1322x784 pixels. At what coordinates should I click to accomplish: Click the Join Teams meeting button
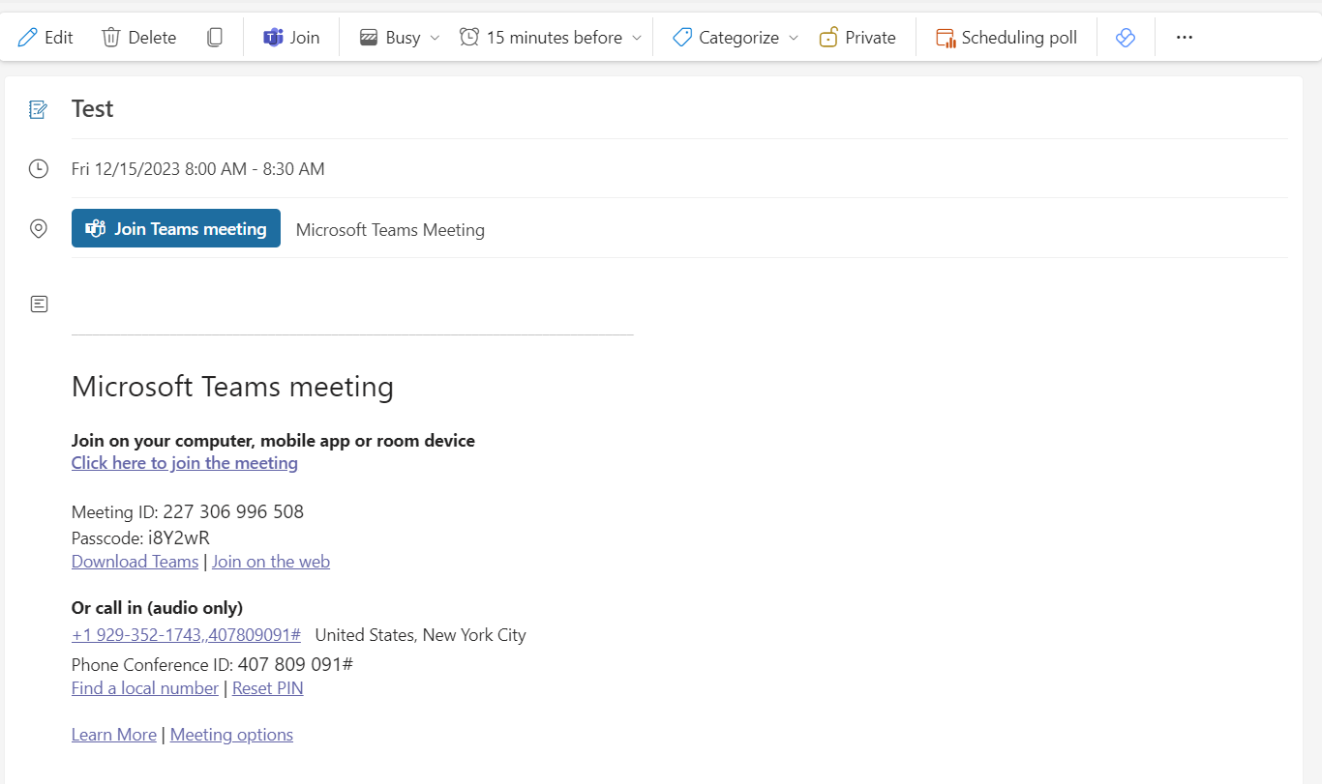(176, 228)
